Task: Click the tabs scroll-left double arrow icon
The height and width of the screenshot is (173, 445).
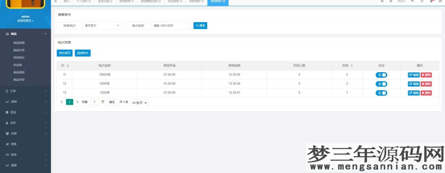Action: (382, 1)
